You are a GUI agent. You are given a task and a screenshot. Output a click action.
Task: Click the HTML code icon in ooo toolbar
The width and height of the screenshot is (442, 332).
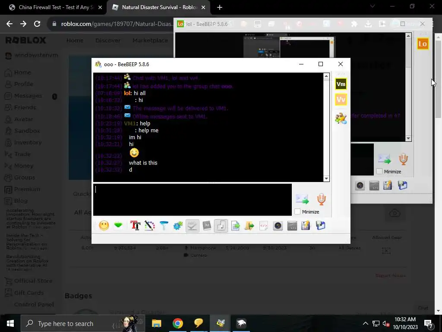(264, 226)
